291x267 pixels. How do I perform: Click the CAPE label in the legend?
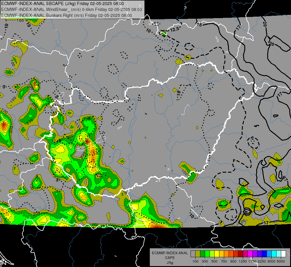tap(170, 258)
